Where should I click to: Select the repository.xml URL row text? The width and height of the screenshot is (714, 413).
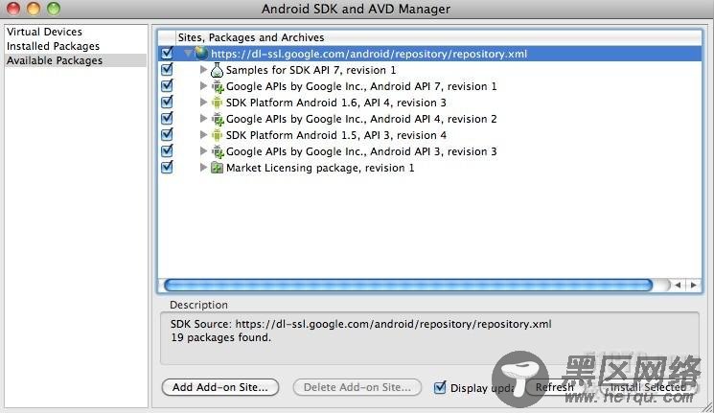[369, 54]
